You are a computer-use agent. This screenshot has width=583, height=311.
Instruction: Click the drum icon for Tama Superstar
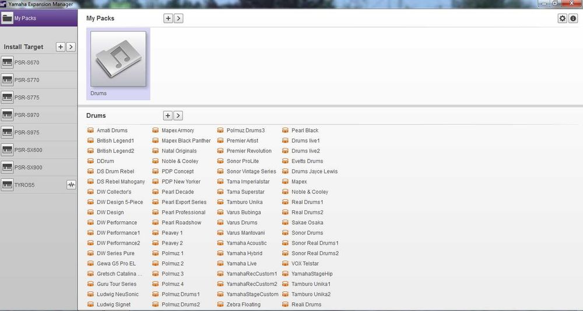coord(220,192)
